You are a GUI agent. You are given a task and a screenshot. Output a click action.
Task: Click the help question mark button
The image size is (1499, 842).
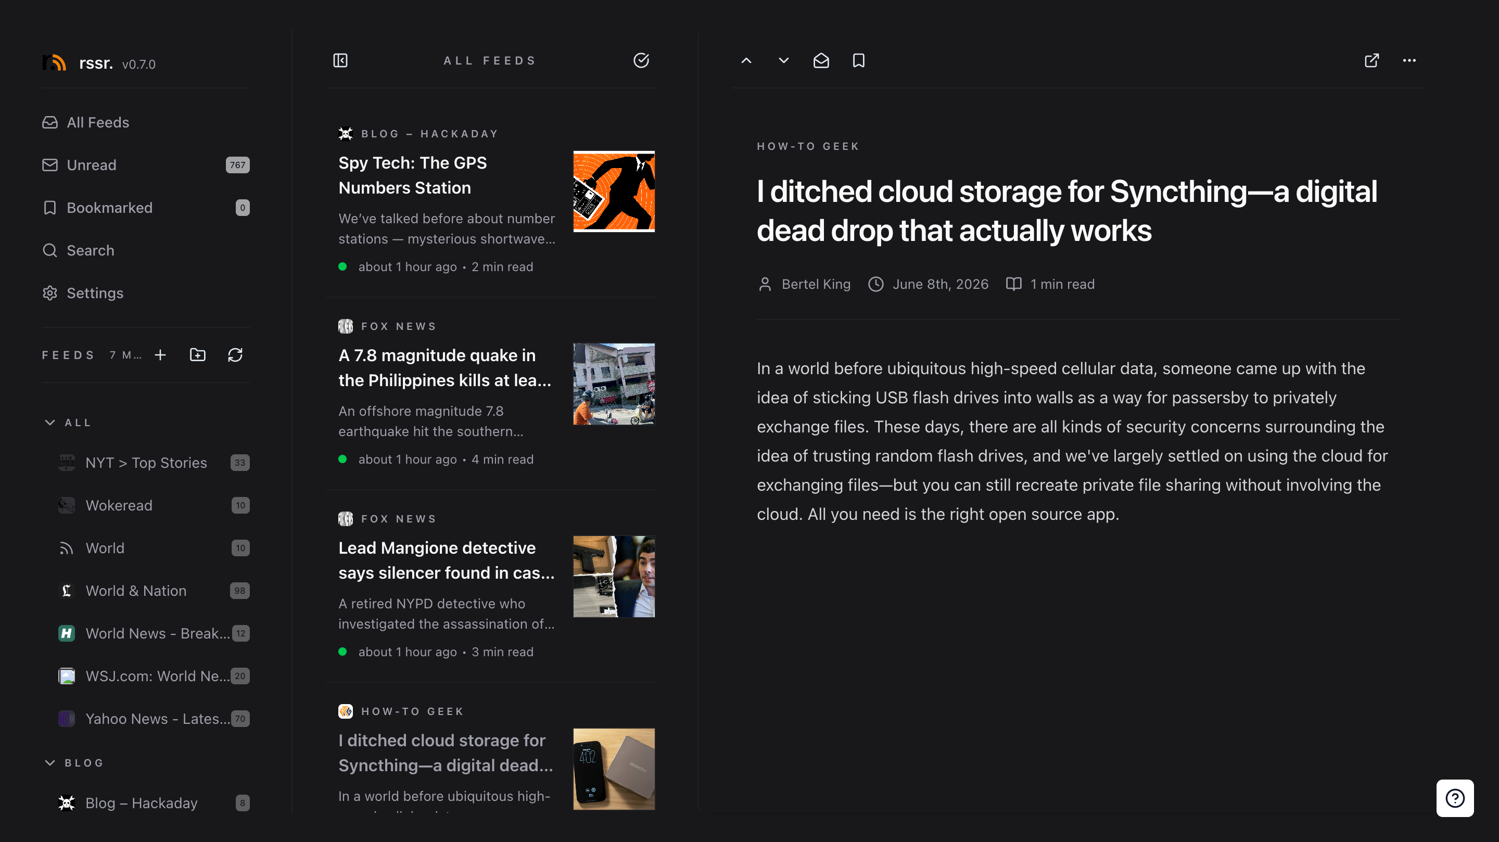1455,798
